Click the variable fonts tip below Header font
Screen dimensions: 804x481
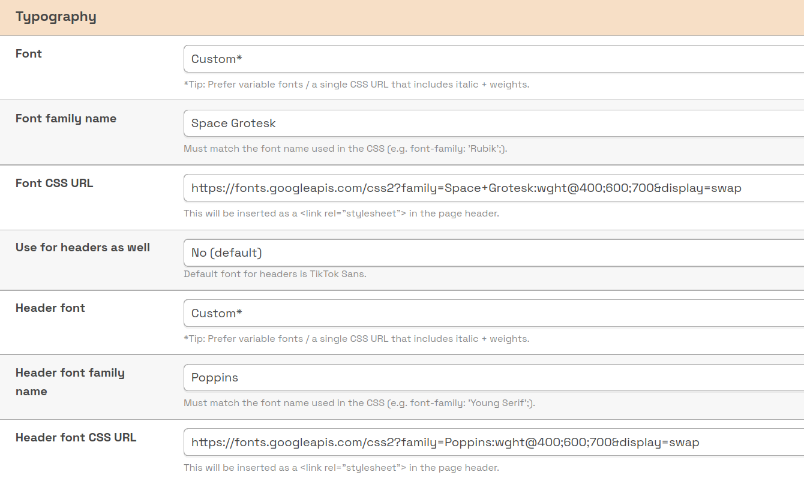tap(356, 339)
